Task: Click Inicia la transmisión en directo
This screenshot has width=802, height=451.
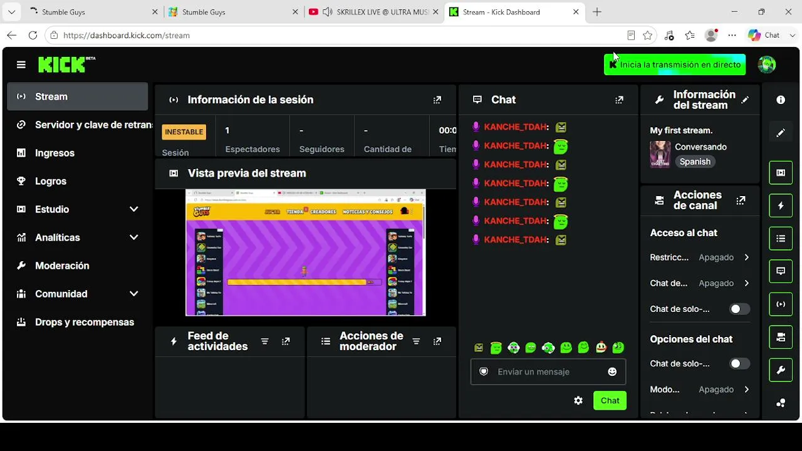Action: 675,65
